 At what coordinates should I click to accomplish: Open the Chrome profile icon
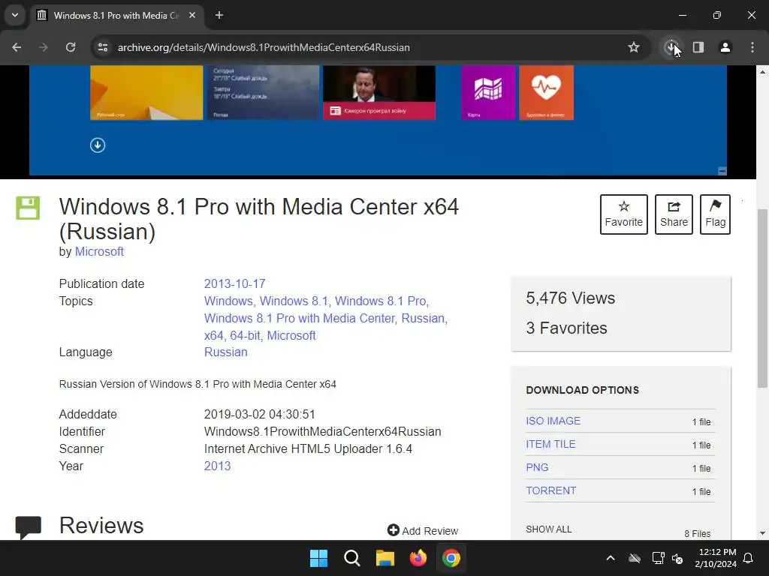click(x=725, y=47)
